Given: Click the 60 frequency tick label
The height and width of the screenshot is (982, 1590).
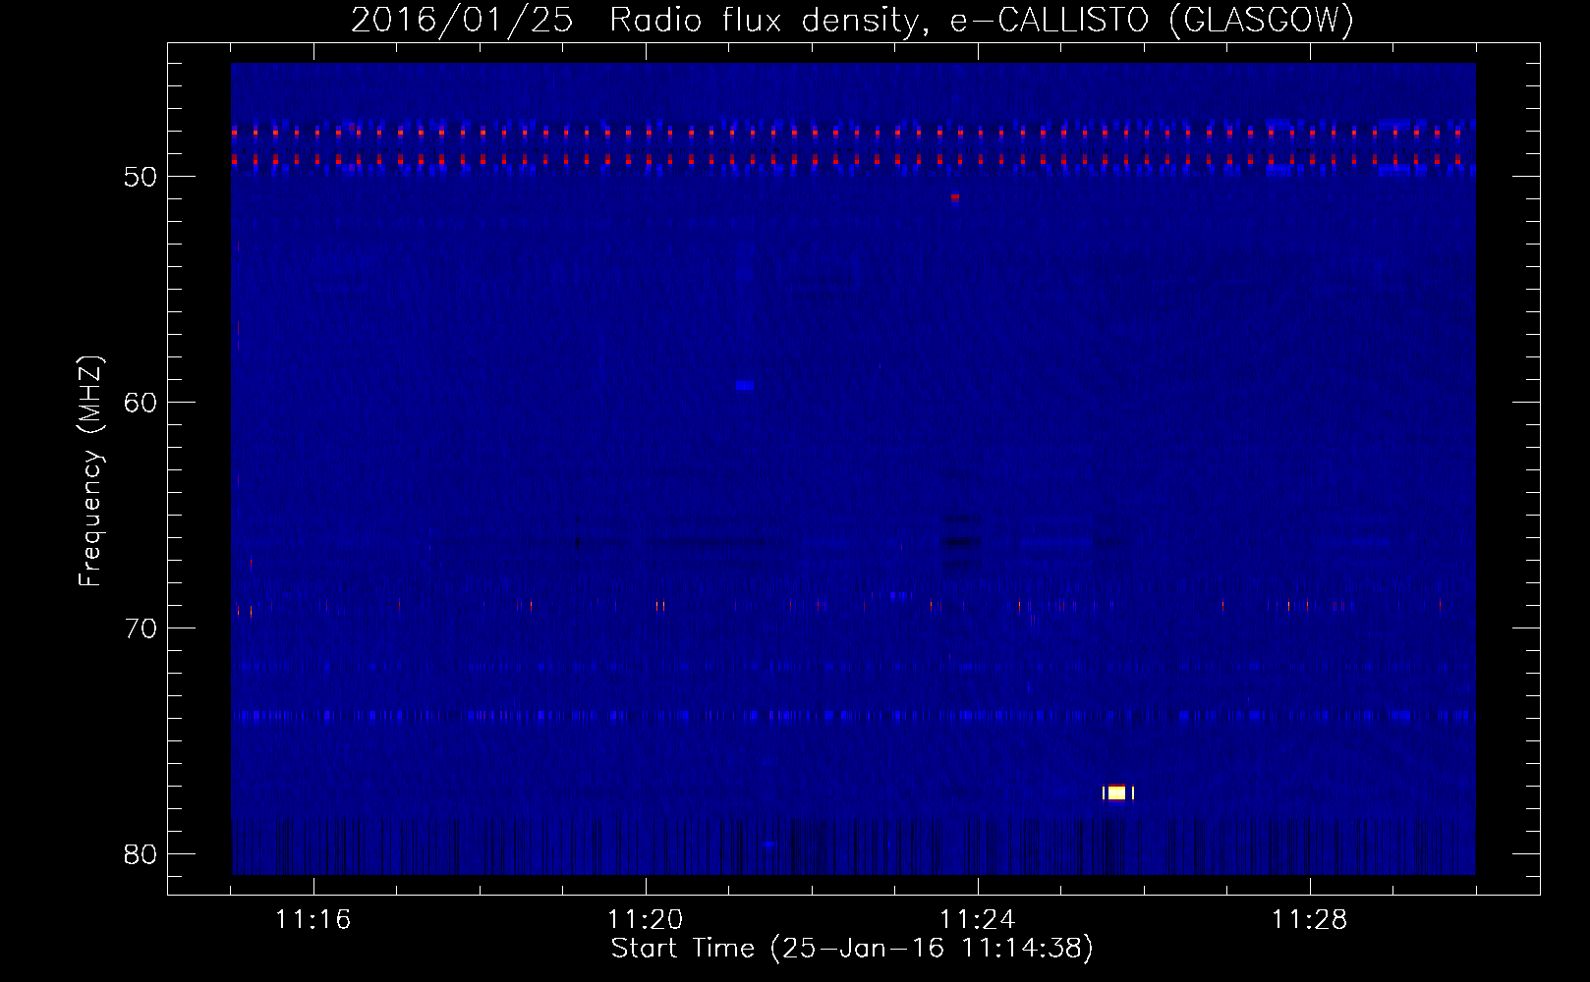Looking at the screenshot, I should coord(141,403).
